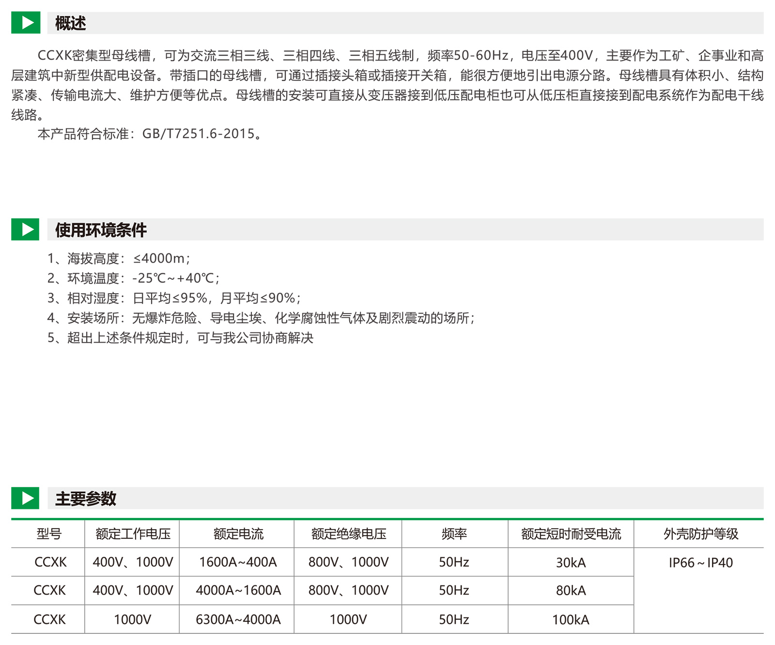Select the 概述 section heading
775x645 pixels.
pyautogui.click(x=71, y=23)
